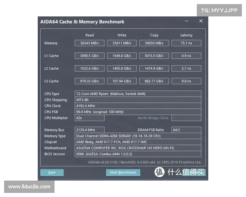Click the empty North Bridge Clock field
Screen dimensions: 246x197
tap(187, 118)
